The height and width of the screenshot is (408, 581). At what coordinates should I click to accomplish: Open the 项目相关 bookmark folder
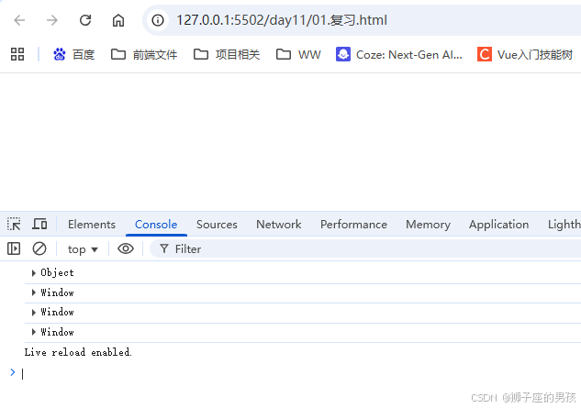227,55
